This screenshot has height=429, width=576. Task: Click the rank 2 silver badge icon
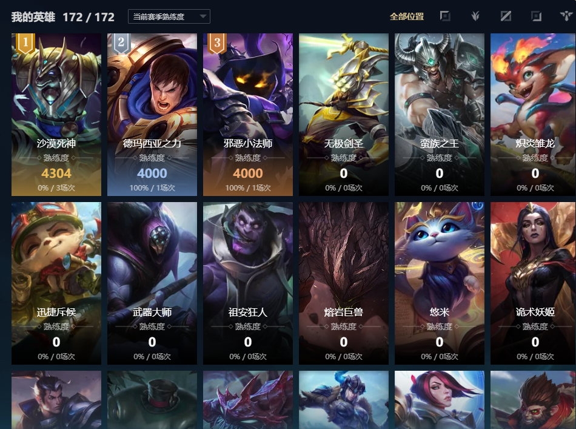(121, 43)
